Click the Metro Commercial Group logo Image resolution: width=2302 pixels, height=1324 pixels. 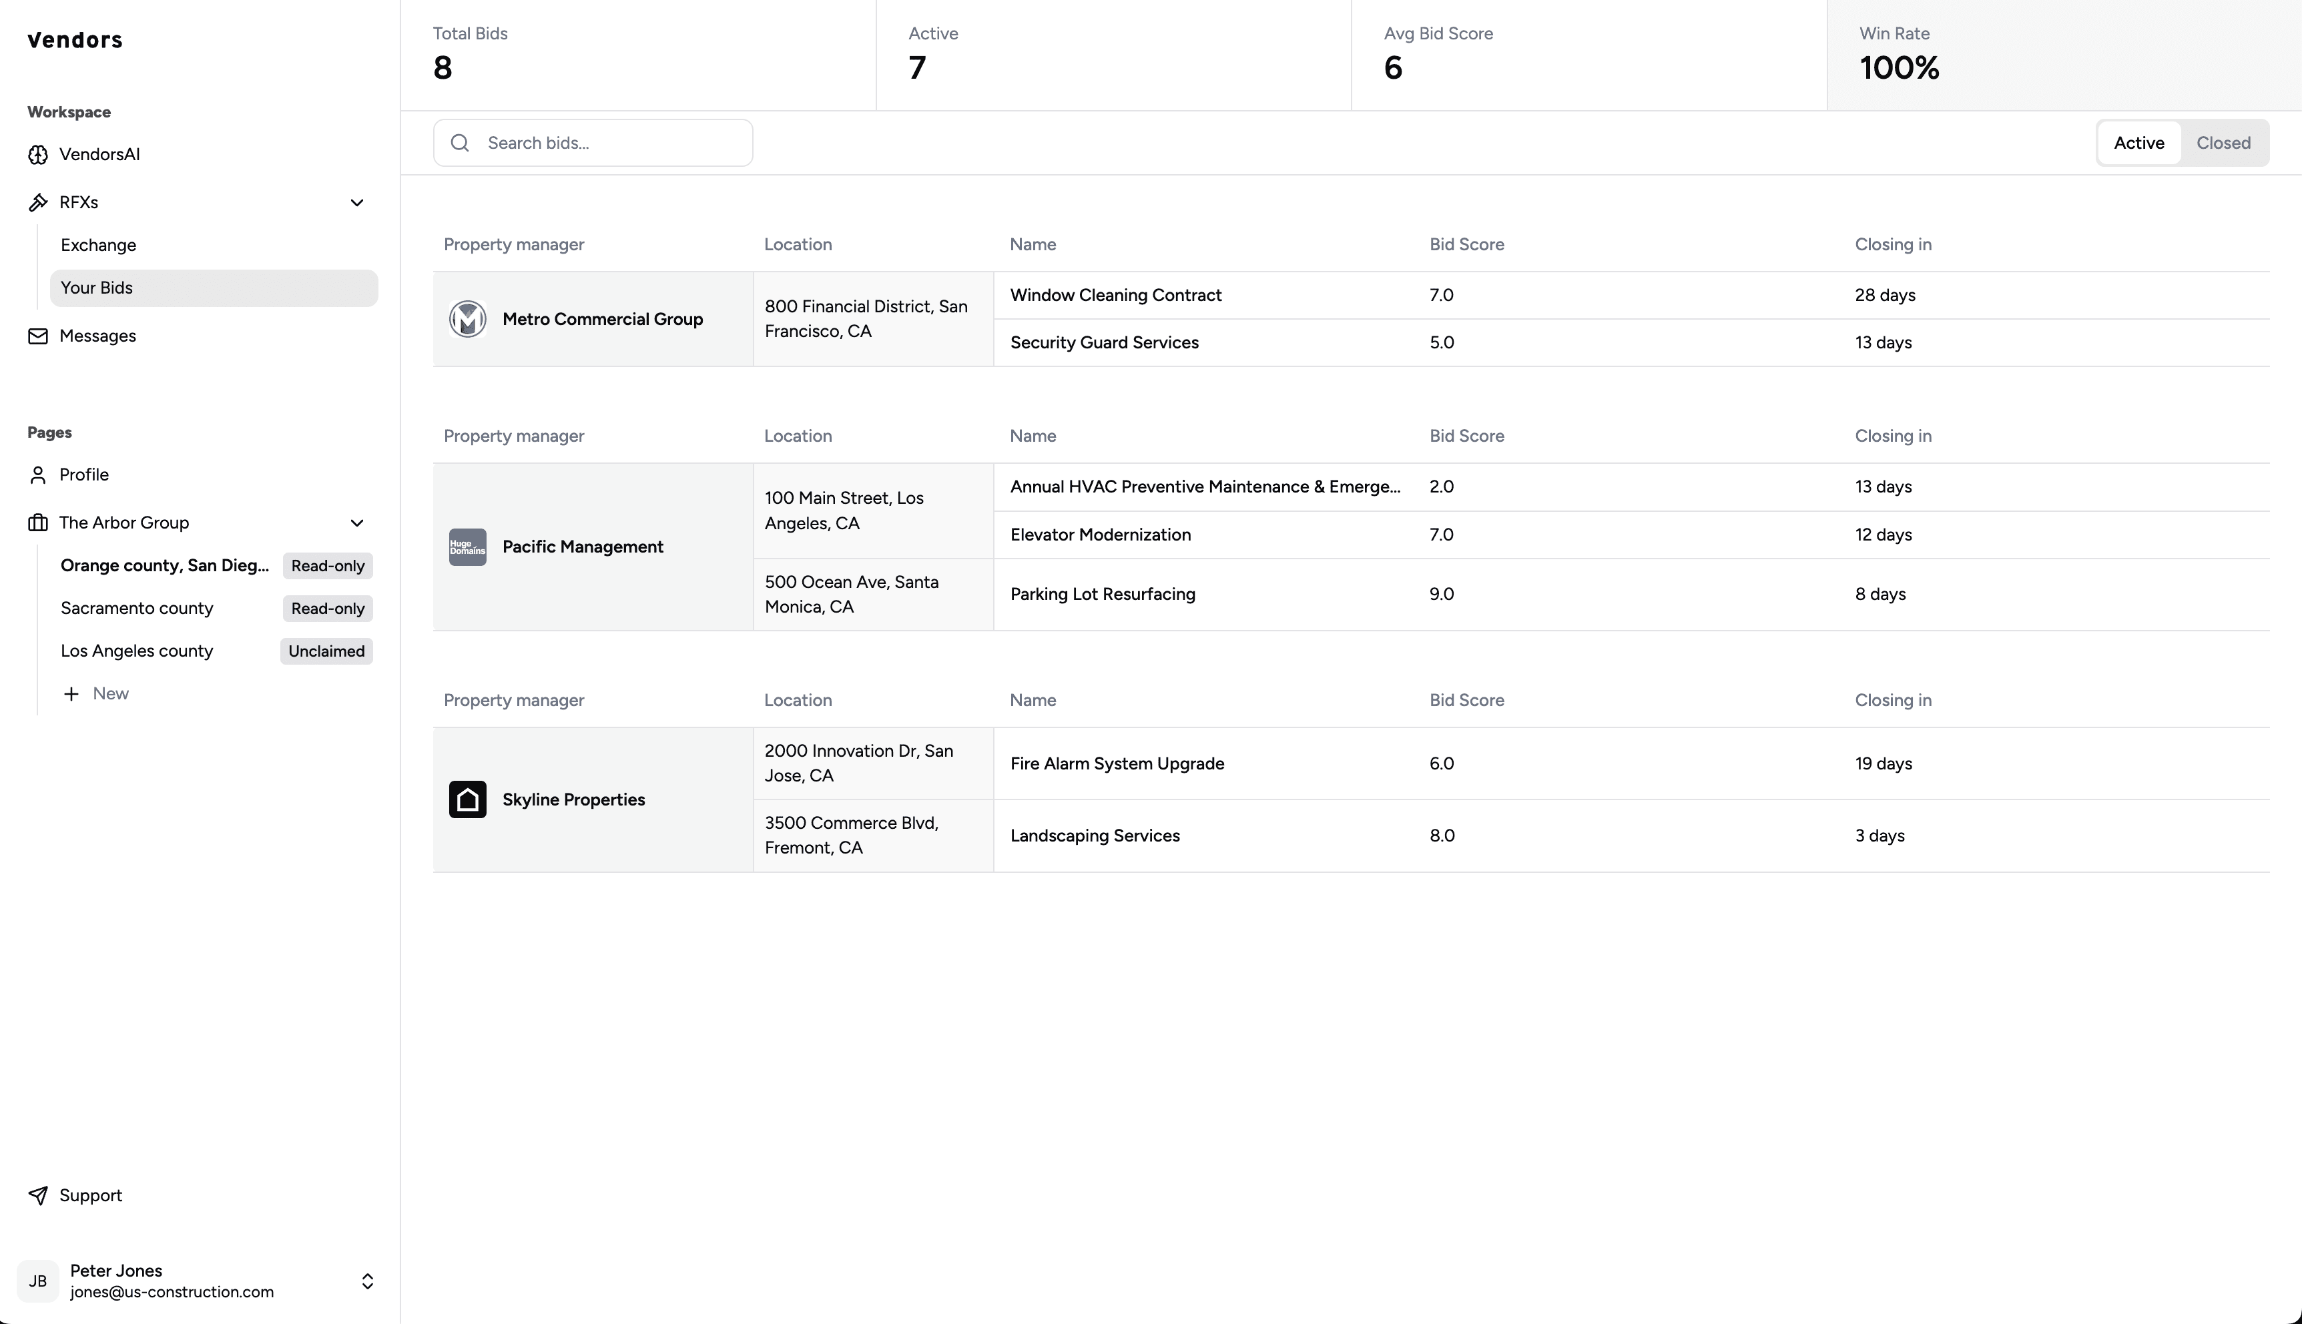(467, 319)
